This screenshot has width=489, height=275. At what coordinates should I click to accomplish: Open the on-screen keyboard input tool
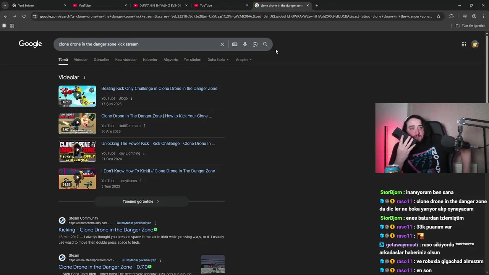click(x=235, y=44)
